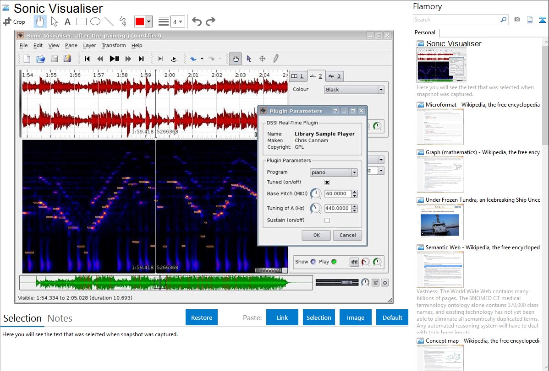
Task: Toggle the layer Show indicator
Action: [x=313, y=262]
